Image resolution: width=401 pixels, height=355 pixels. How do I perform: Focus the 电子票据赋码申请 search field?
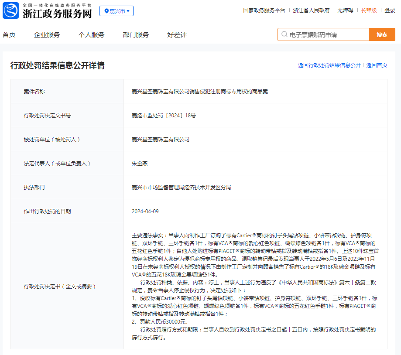[x=323, y=34]
